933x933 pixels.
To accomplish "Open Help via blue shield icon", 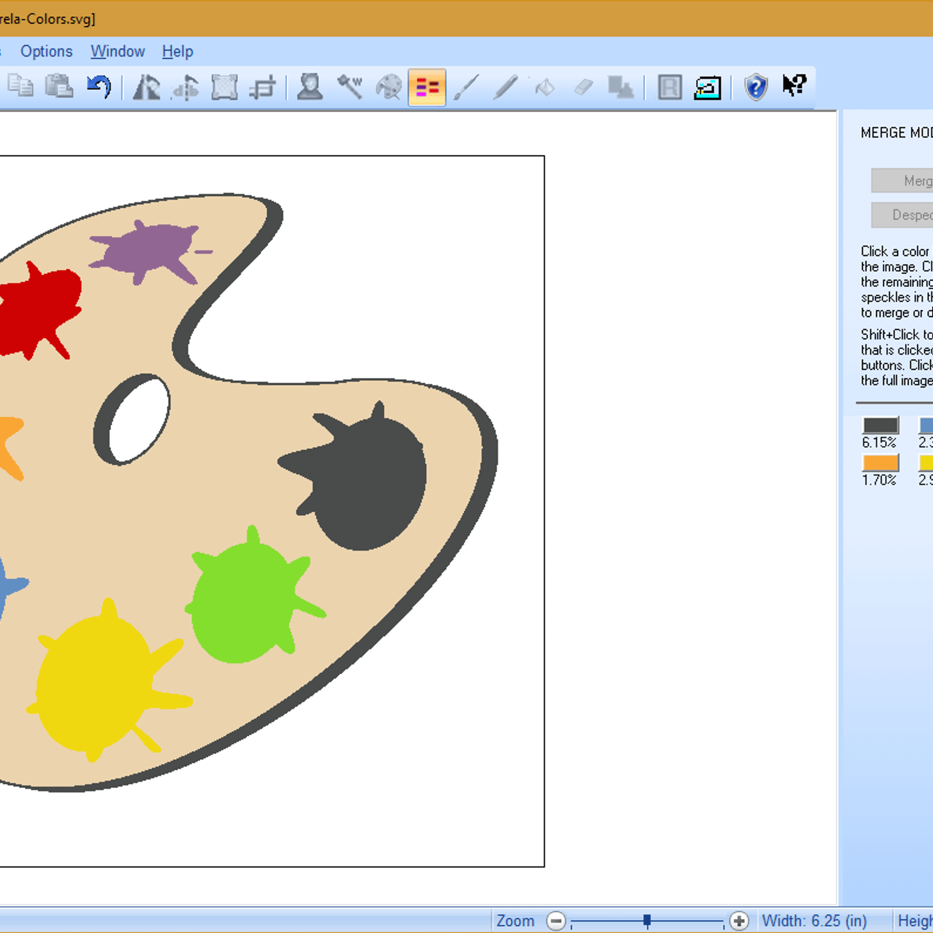I will point(756,87).
